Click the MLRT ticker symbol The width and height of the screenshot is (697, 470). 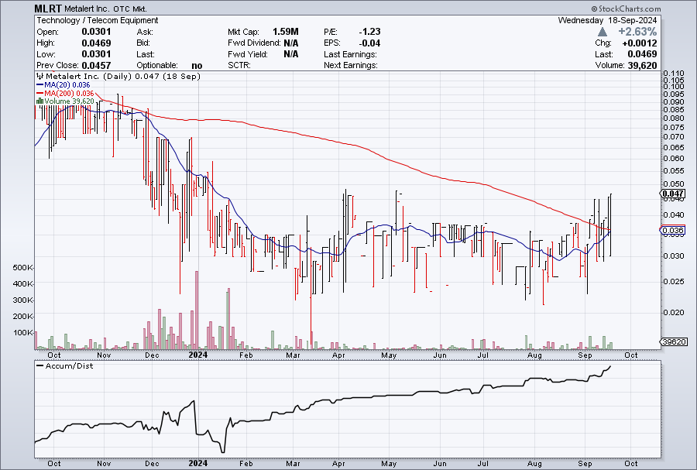(49, 9)
